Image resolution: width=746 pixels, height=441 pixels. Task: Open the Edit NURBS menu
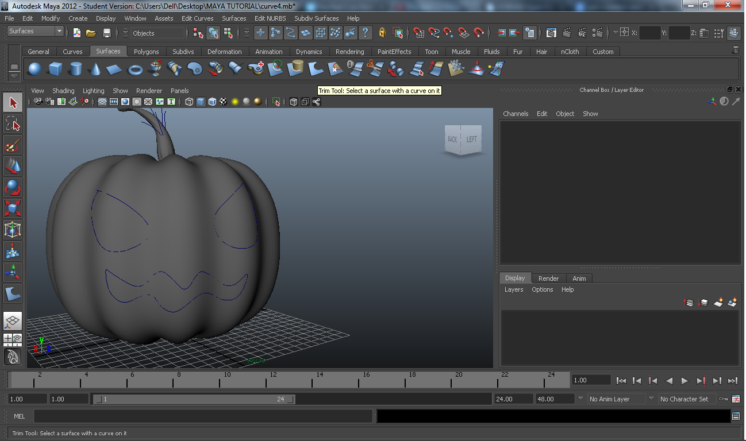(270, 18)
